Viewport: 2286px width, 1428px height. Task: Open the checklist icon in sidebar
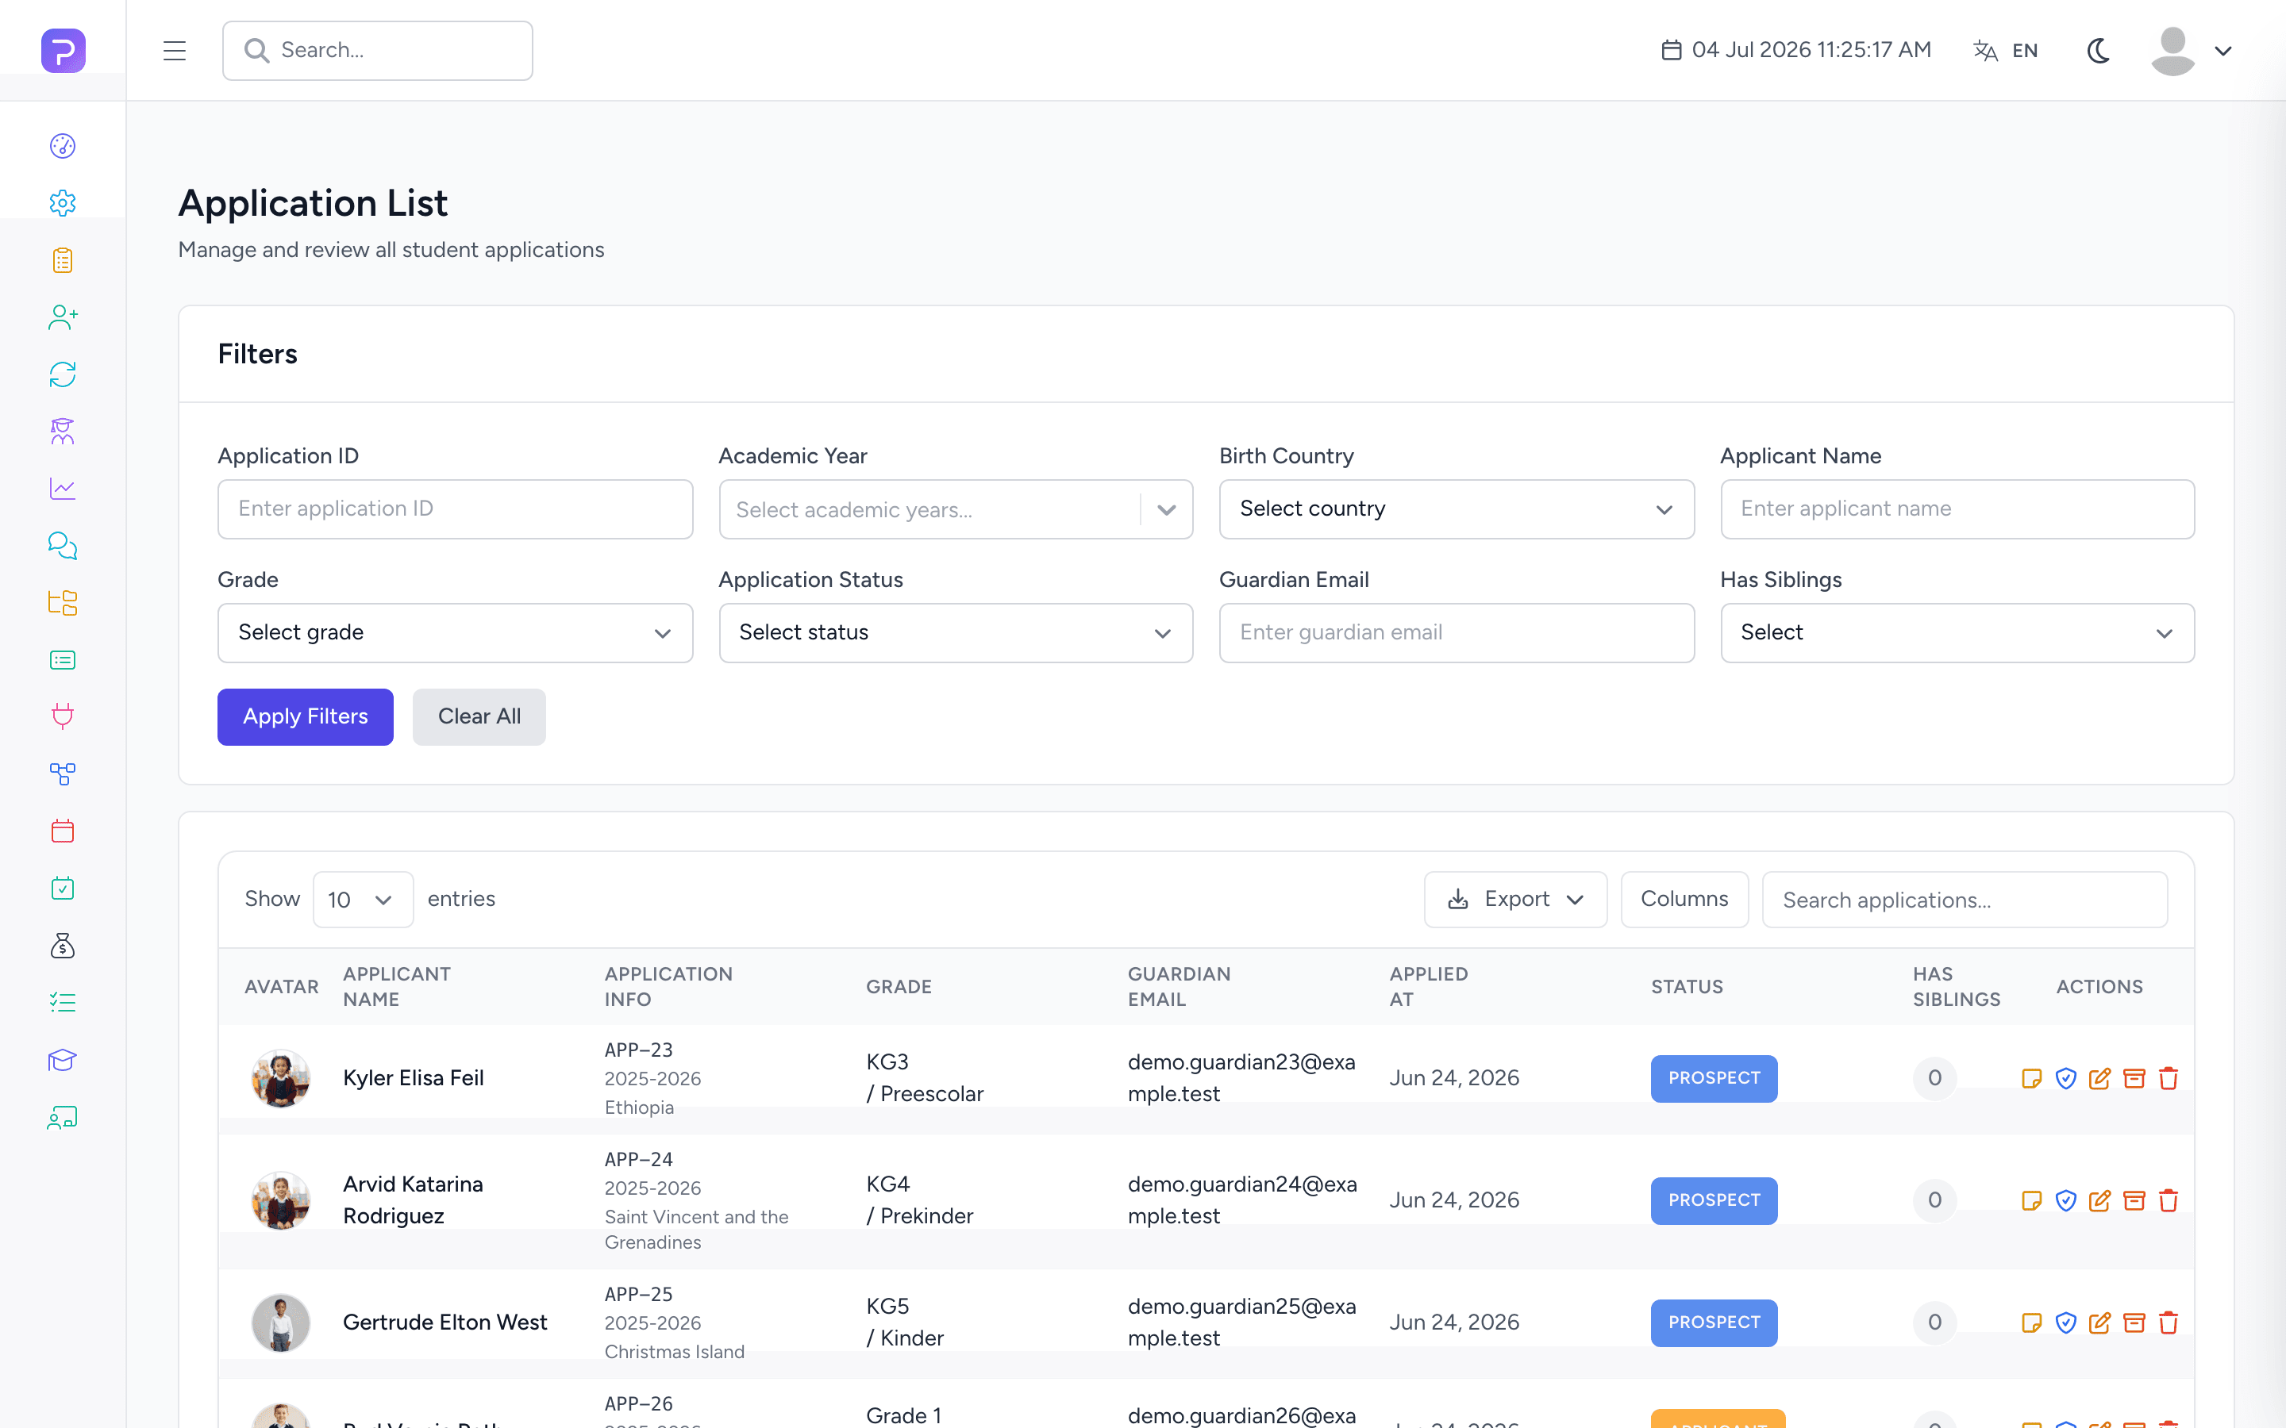coord(63,1003)
